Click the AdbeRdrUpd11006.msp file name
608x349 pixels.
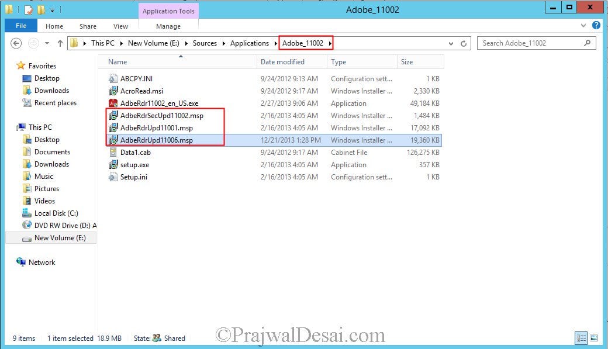(x=157, y=140)
